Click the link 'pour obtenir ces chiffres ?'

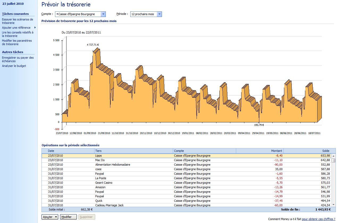(319, 219)
